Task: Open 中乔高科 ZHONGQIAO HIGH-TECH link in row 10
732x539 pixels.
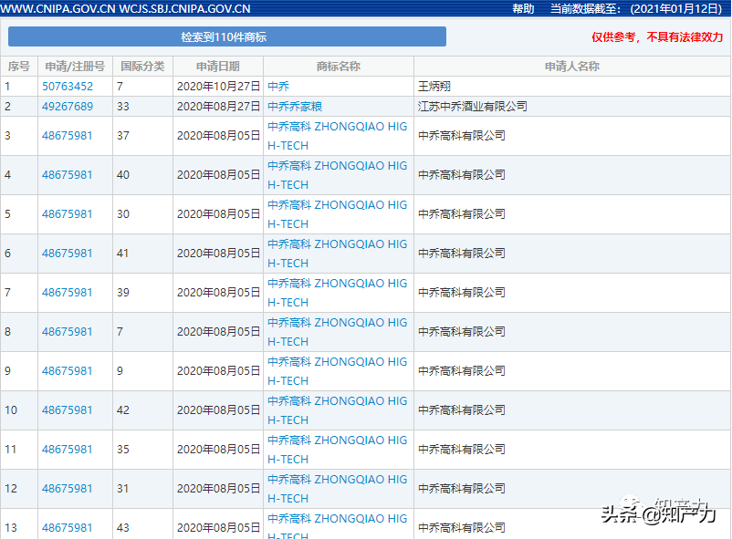Action: tap(337, 410)
